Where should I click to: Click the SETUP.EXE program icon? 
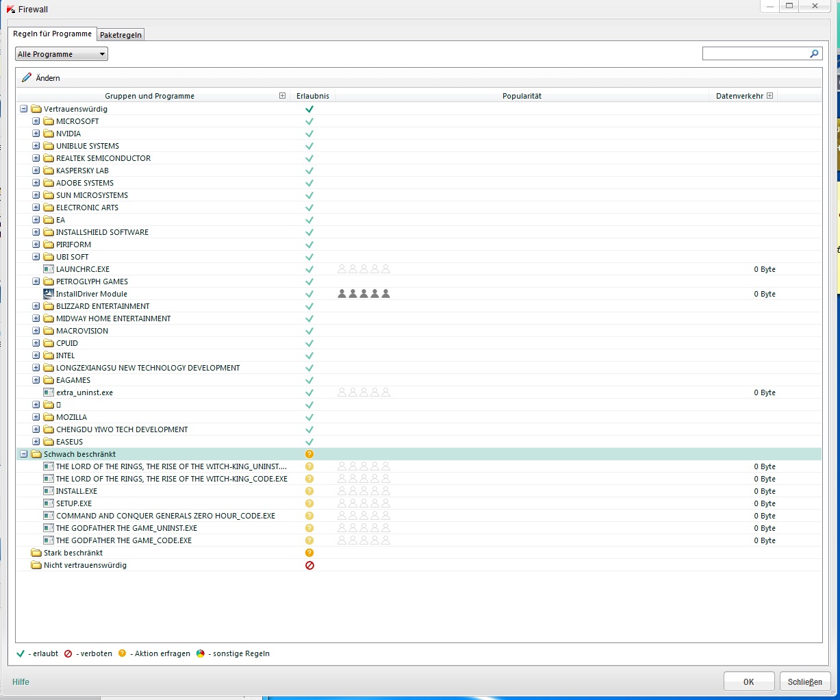coord(49,503)
